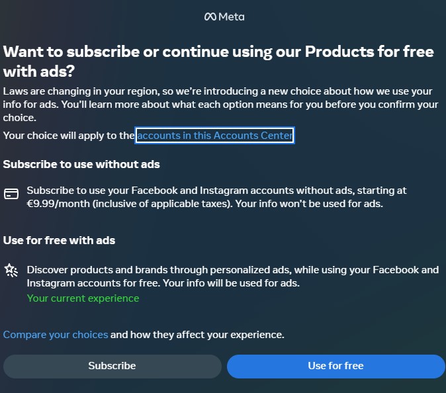Select the 'Use for free with ads' heading

[59, 240]
